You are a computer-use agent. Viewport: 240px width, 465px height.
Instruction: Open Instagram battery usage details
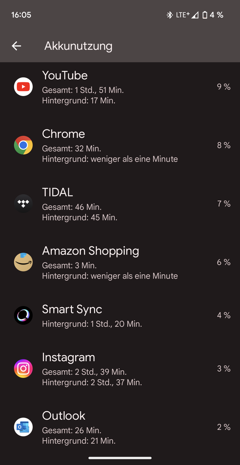[x=120, y=369]
